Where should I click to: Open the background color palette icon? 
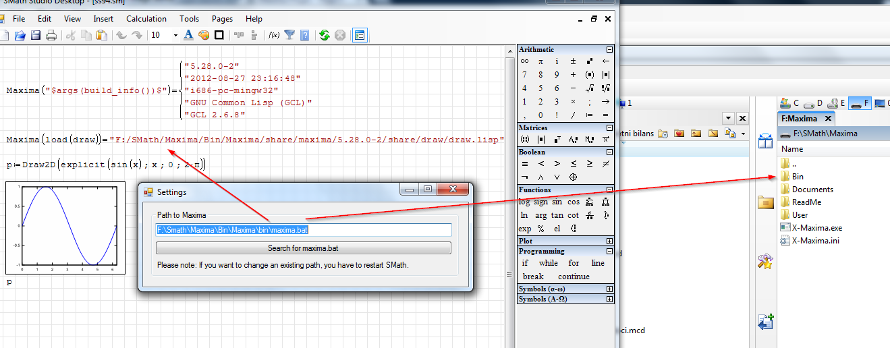[204, 35]
